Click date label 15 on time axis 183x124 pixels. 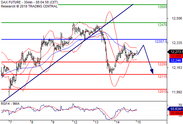[x=139, y=122]
